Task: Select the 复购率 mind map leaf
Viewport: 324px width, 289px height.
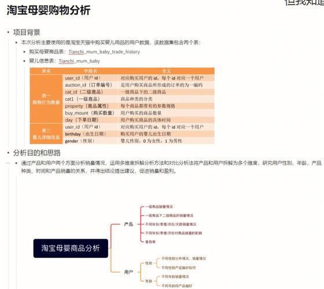Action: [150, 242]
